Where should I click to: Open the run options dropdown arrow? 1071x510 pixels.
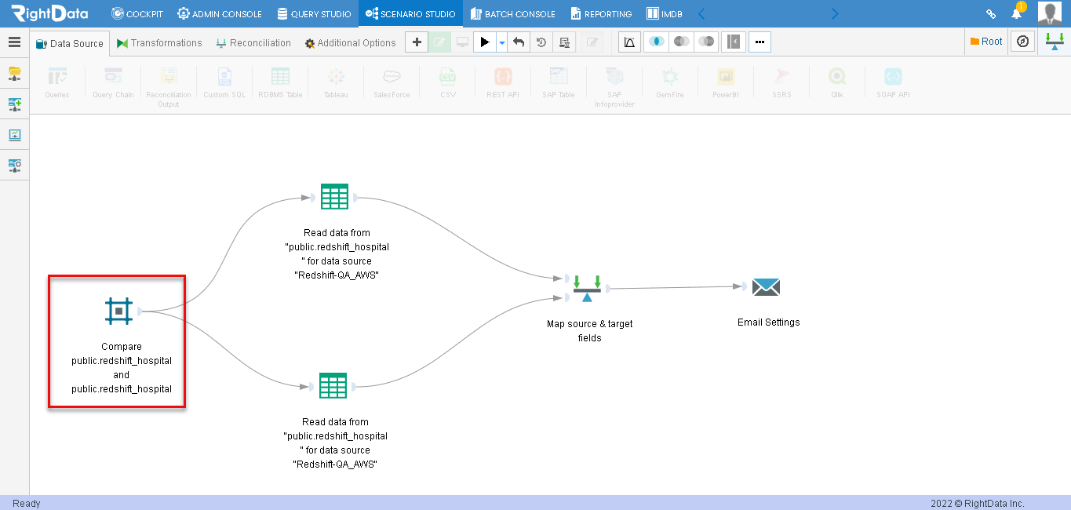pos(501,42)
